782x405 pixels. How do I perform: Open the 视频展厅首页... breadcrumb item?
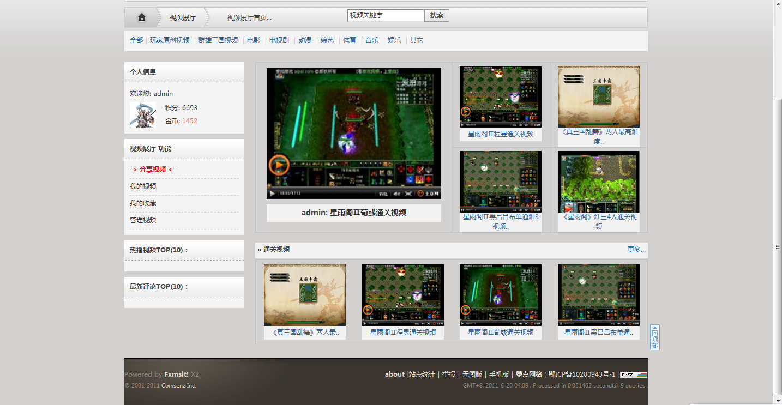[249, 17]
